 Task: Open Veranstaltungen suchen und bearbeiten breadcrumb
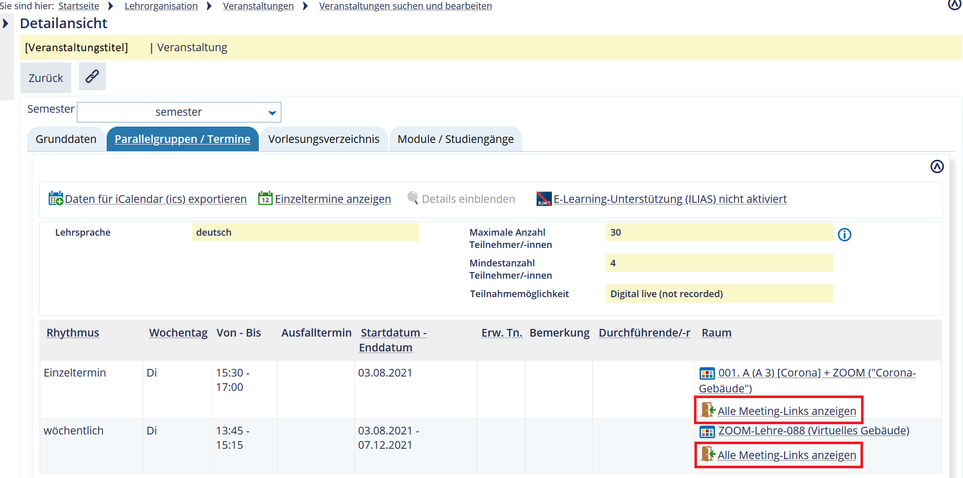[405, 6]
